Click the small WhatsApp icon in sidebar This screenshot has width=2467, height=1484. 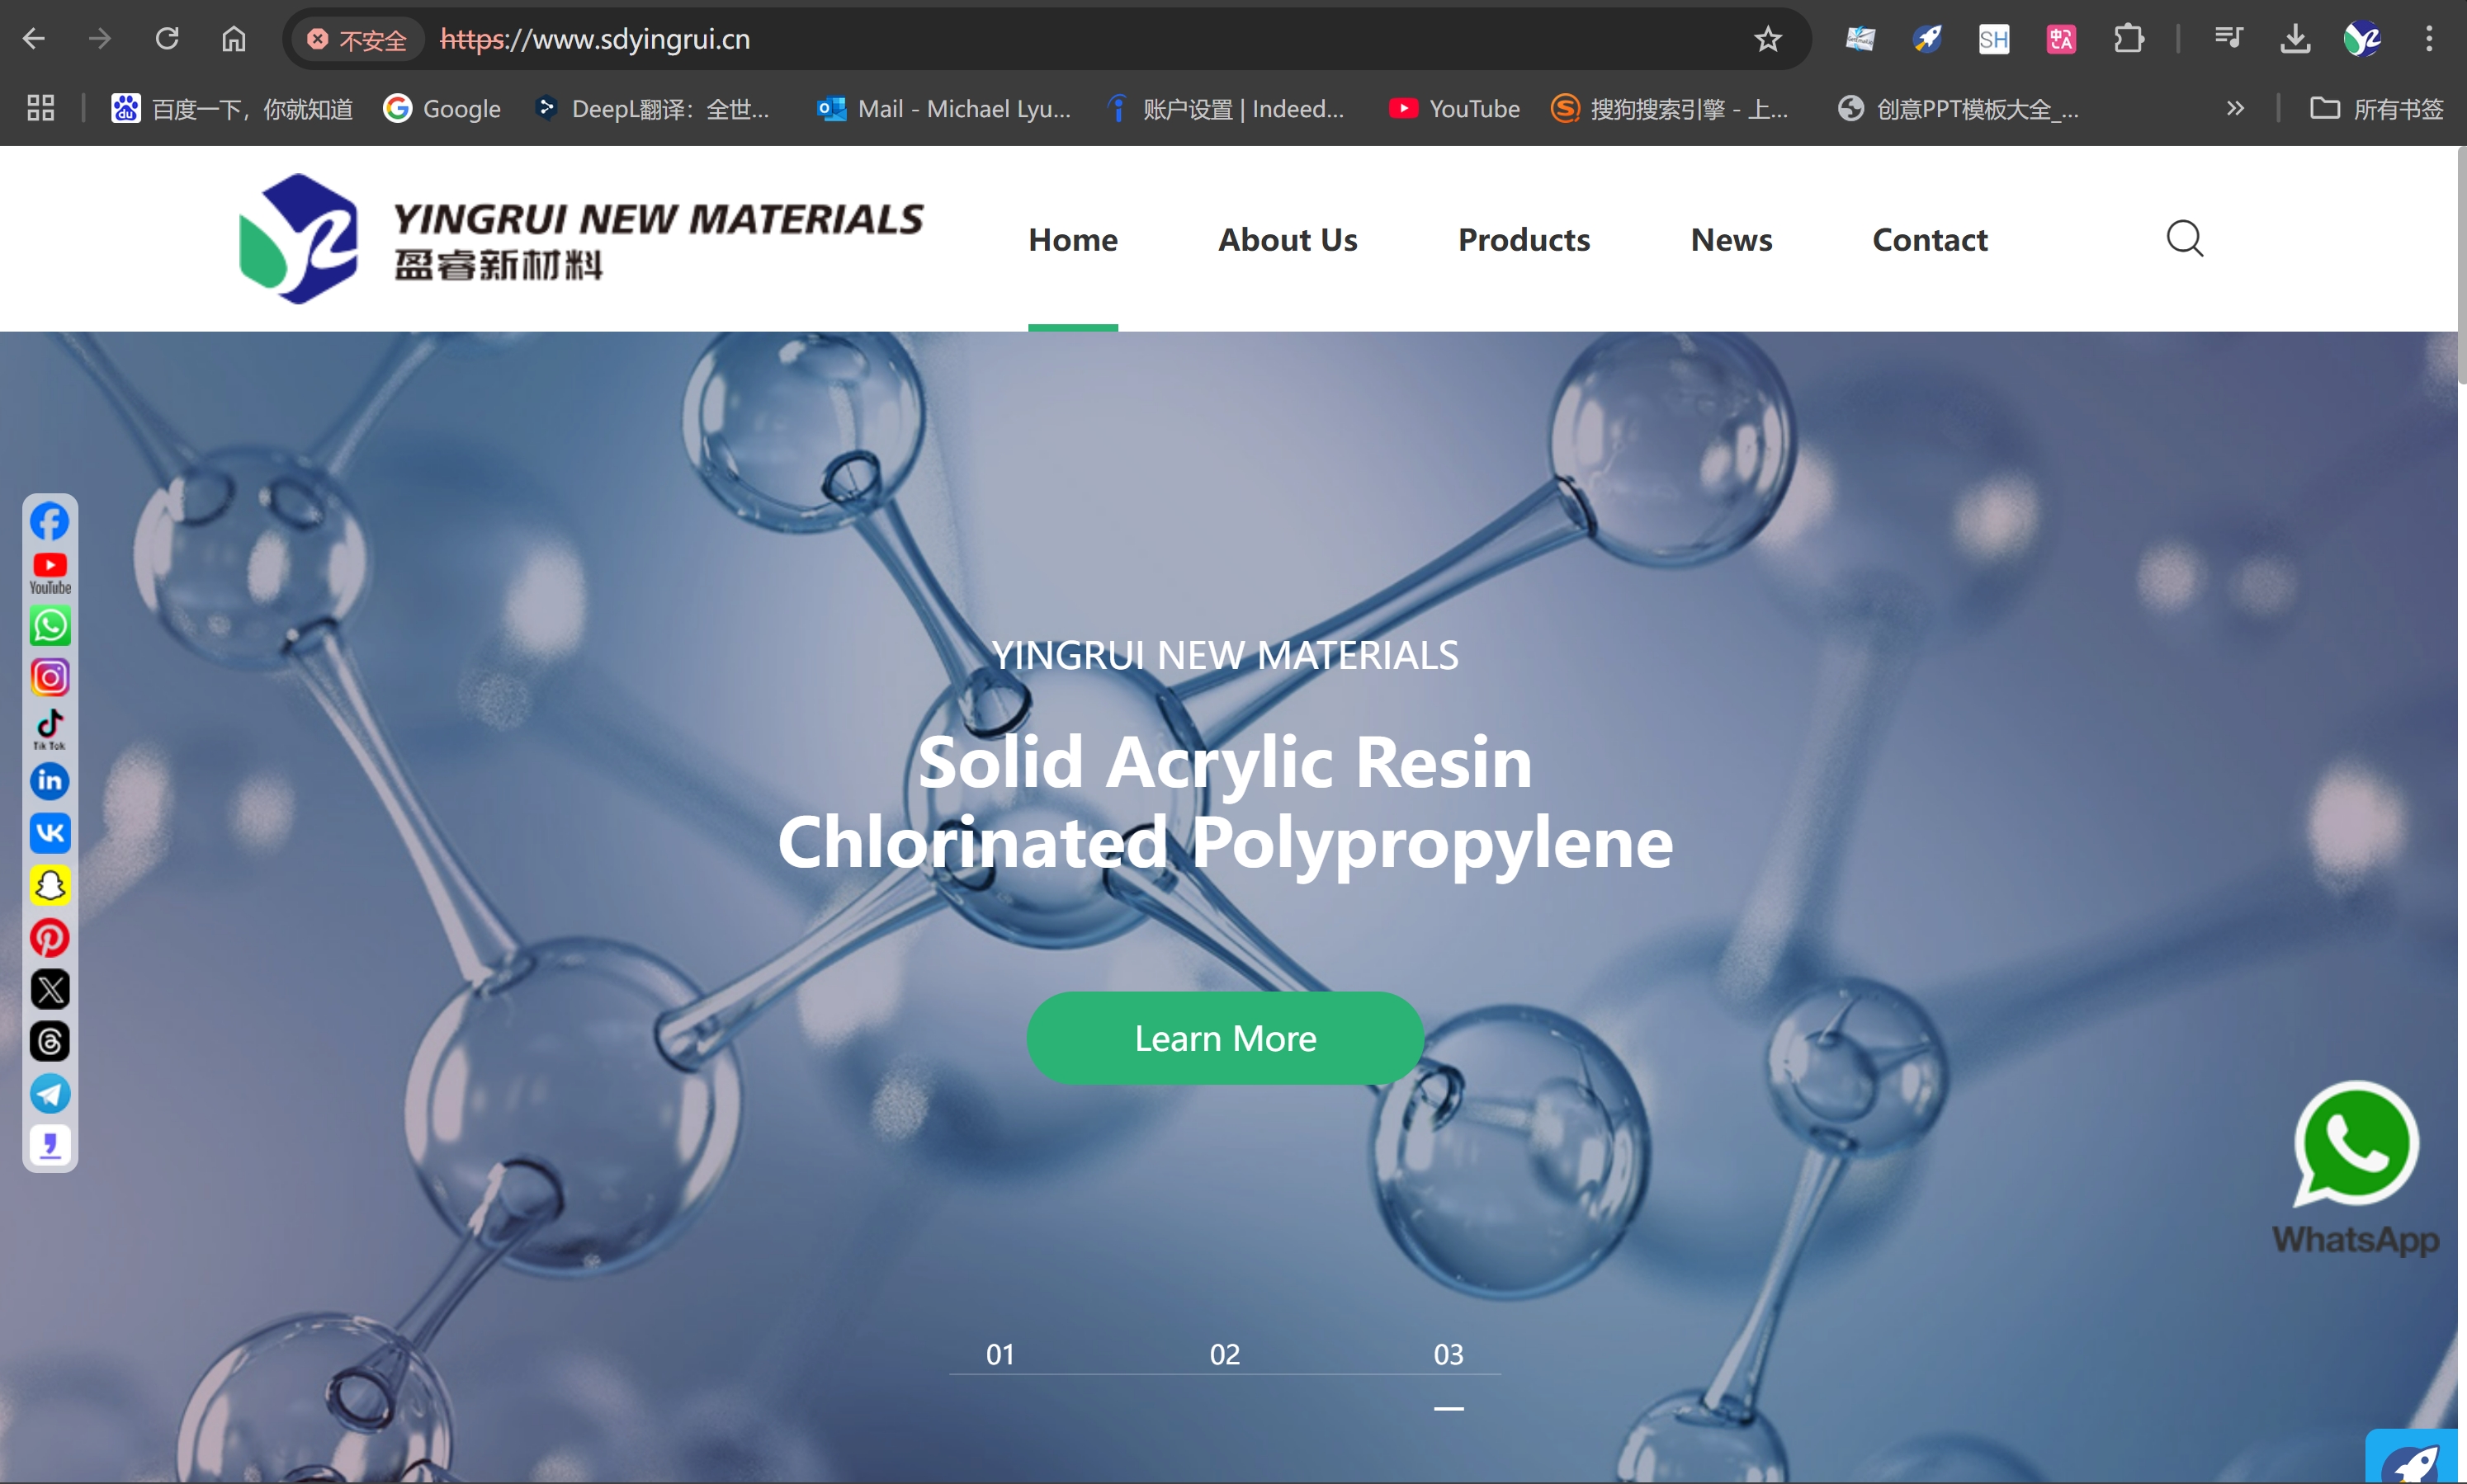click(x=50, y=626)
